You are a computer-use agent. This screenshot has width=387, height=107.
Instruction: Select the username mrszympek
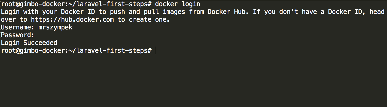coord(56,27)
